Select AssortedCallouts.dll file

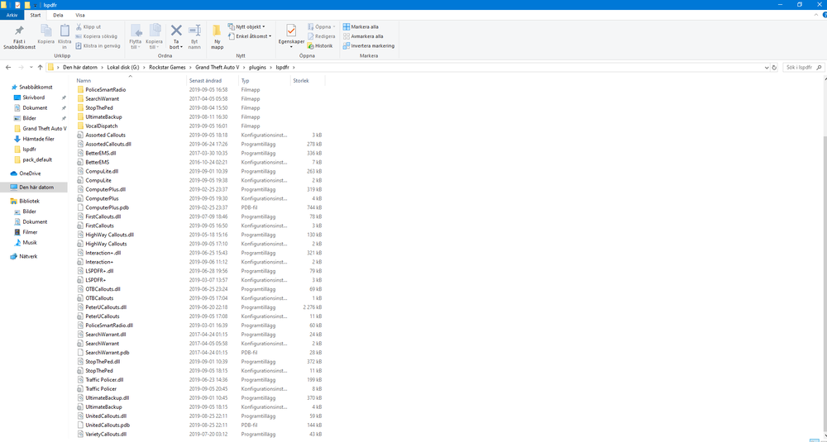pos(104,144)
